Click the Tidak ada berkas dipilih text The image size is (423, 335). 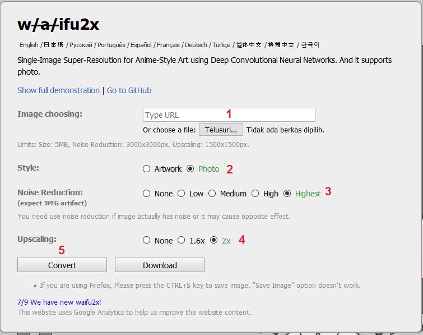click(x=285, y=130)
